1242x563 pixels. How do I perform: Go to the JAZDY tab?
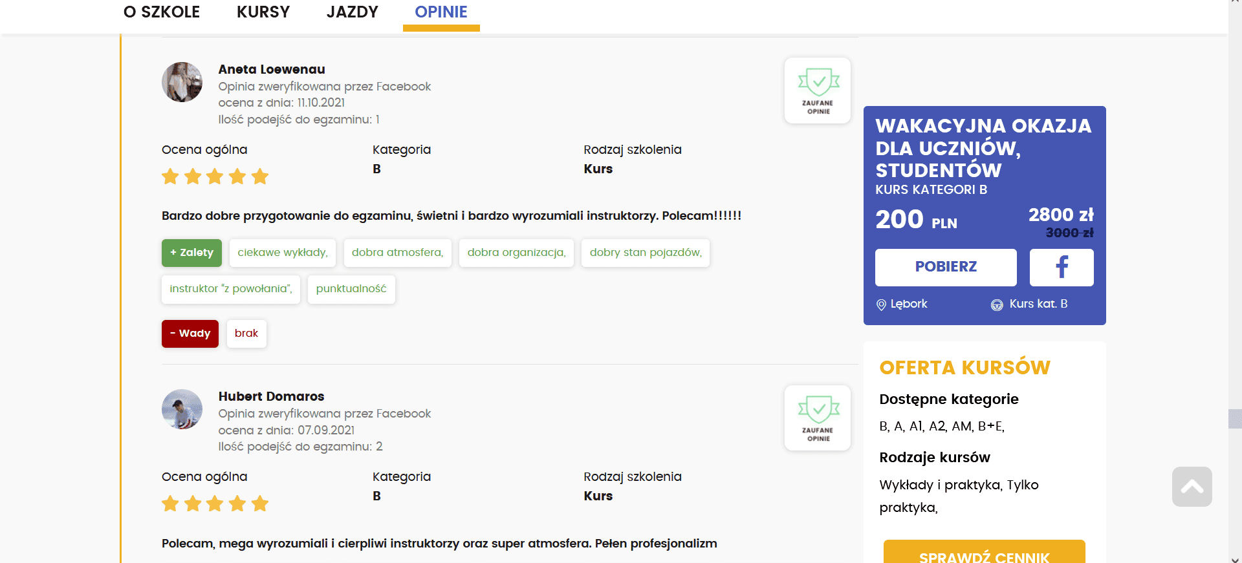pos(352,12)
